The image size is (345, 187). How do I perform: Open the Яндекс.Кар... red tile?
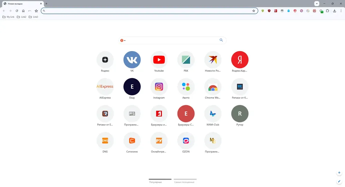[240, 60]
